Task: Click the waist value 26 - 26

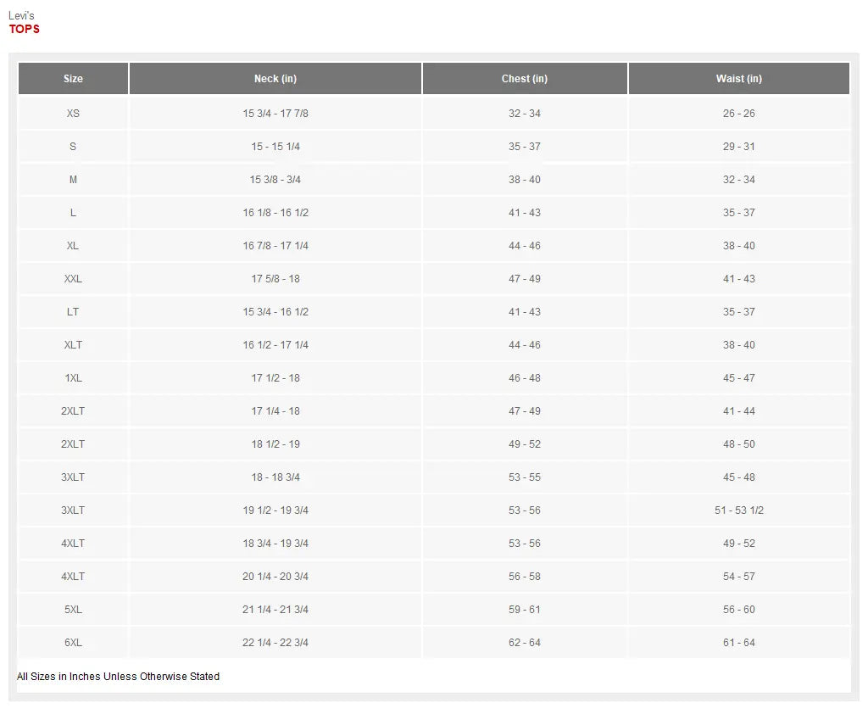Action: click(x=738, y=114)
